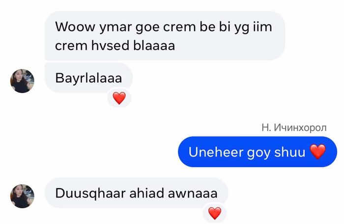Click the word ahiad in last message
This screenshot has width=344, height=224.
pos(146,193)
